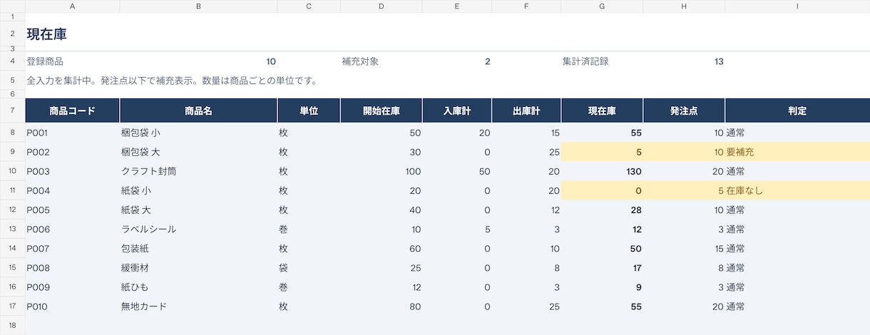Image resolution: width=870 pixels, height=335 pixels.
Task: Click current stock 17 for 緩衝材
Action: pyautogui.click(x=637, y=267)
